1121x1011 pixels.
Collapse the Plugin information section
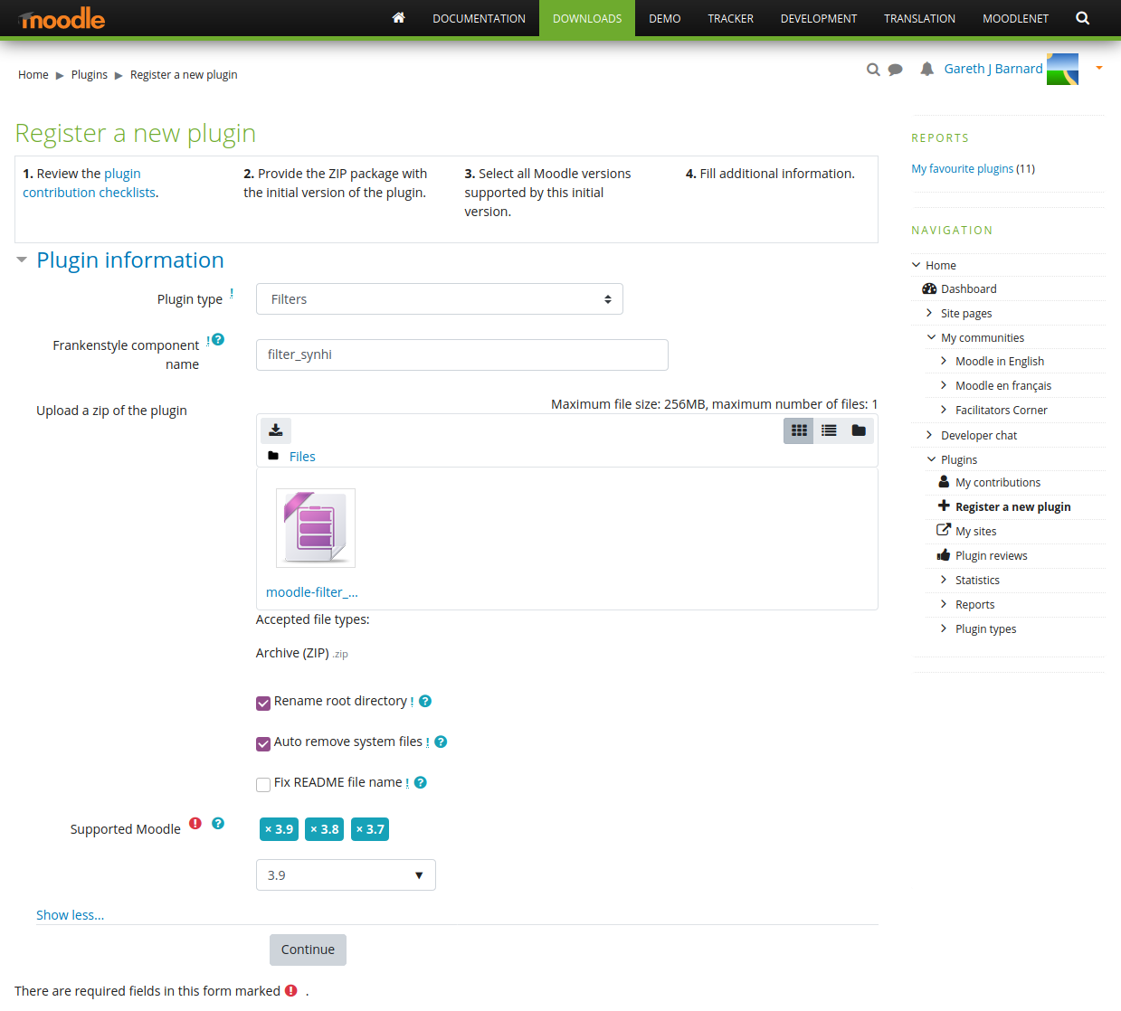tap(22, 260)
